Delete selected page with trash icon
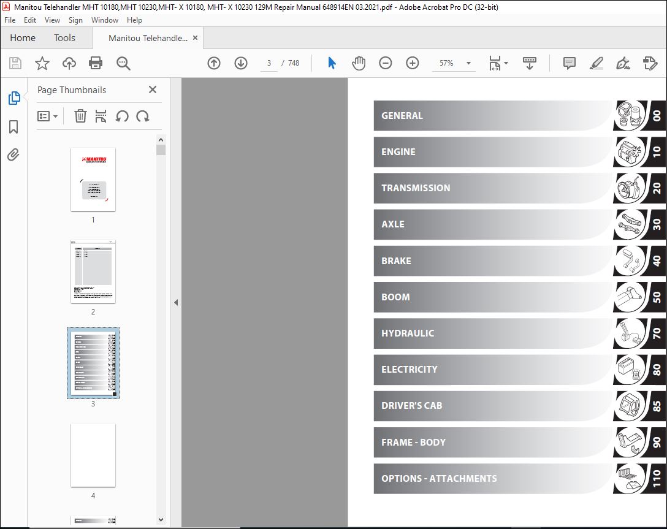Viewport: 667px width, 529px height. click(80, 116)
